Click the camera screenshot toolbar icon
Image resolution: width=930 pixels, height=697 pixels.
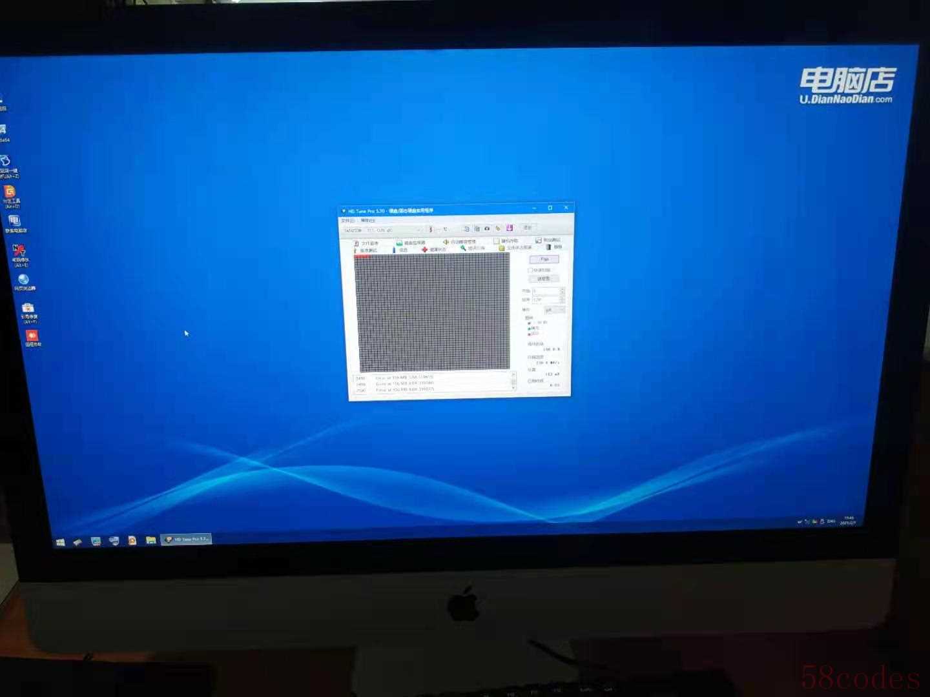(488, 228)
